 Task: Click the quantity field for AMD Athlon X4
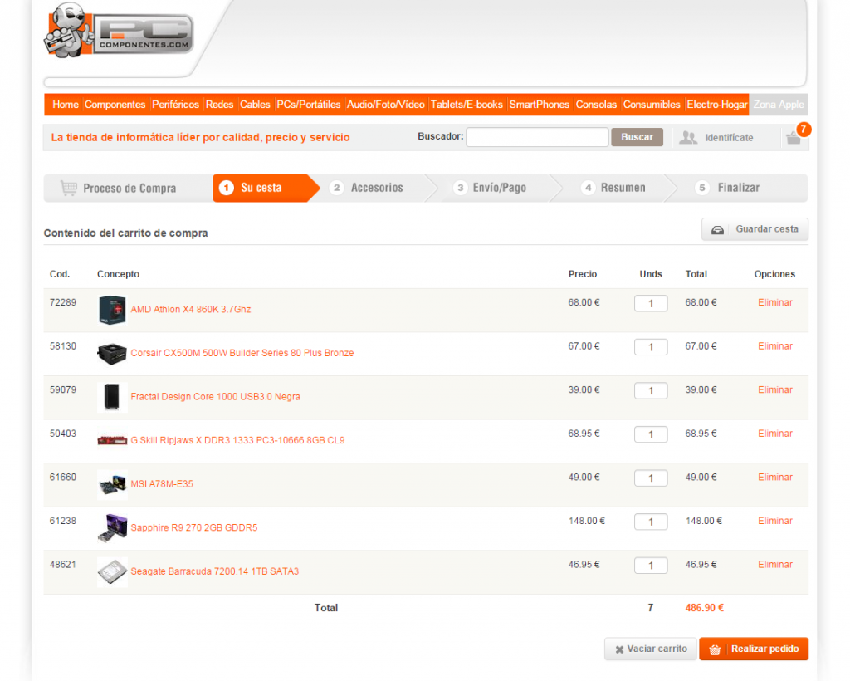point(651,304)
